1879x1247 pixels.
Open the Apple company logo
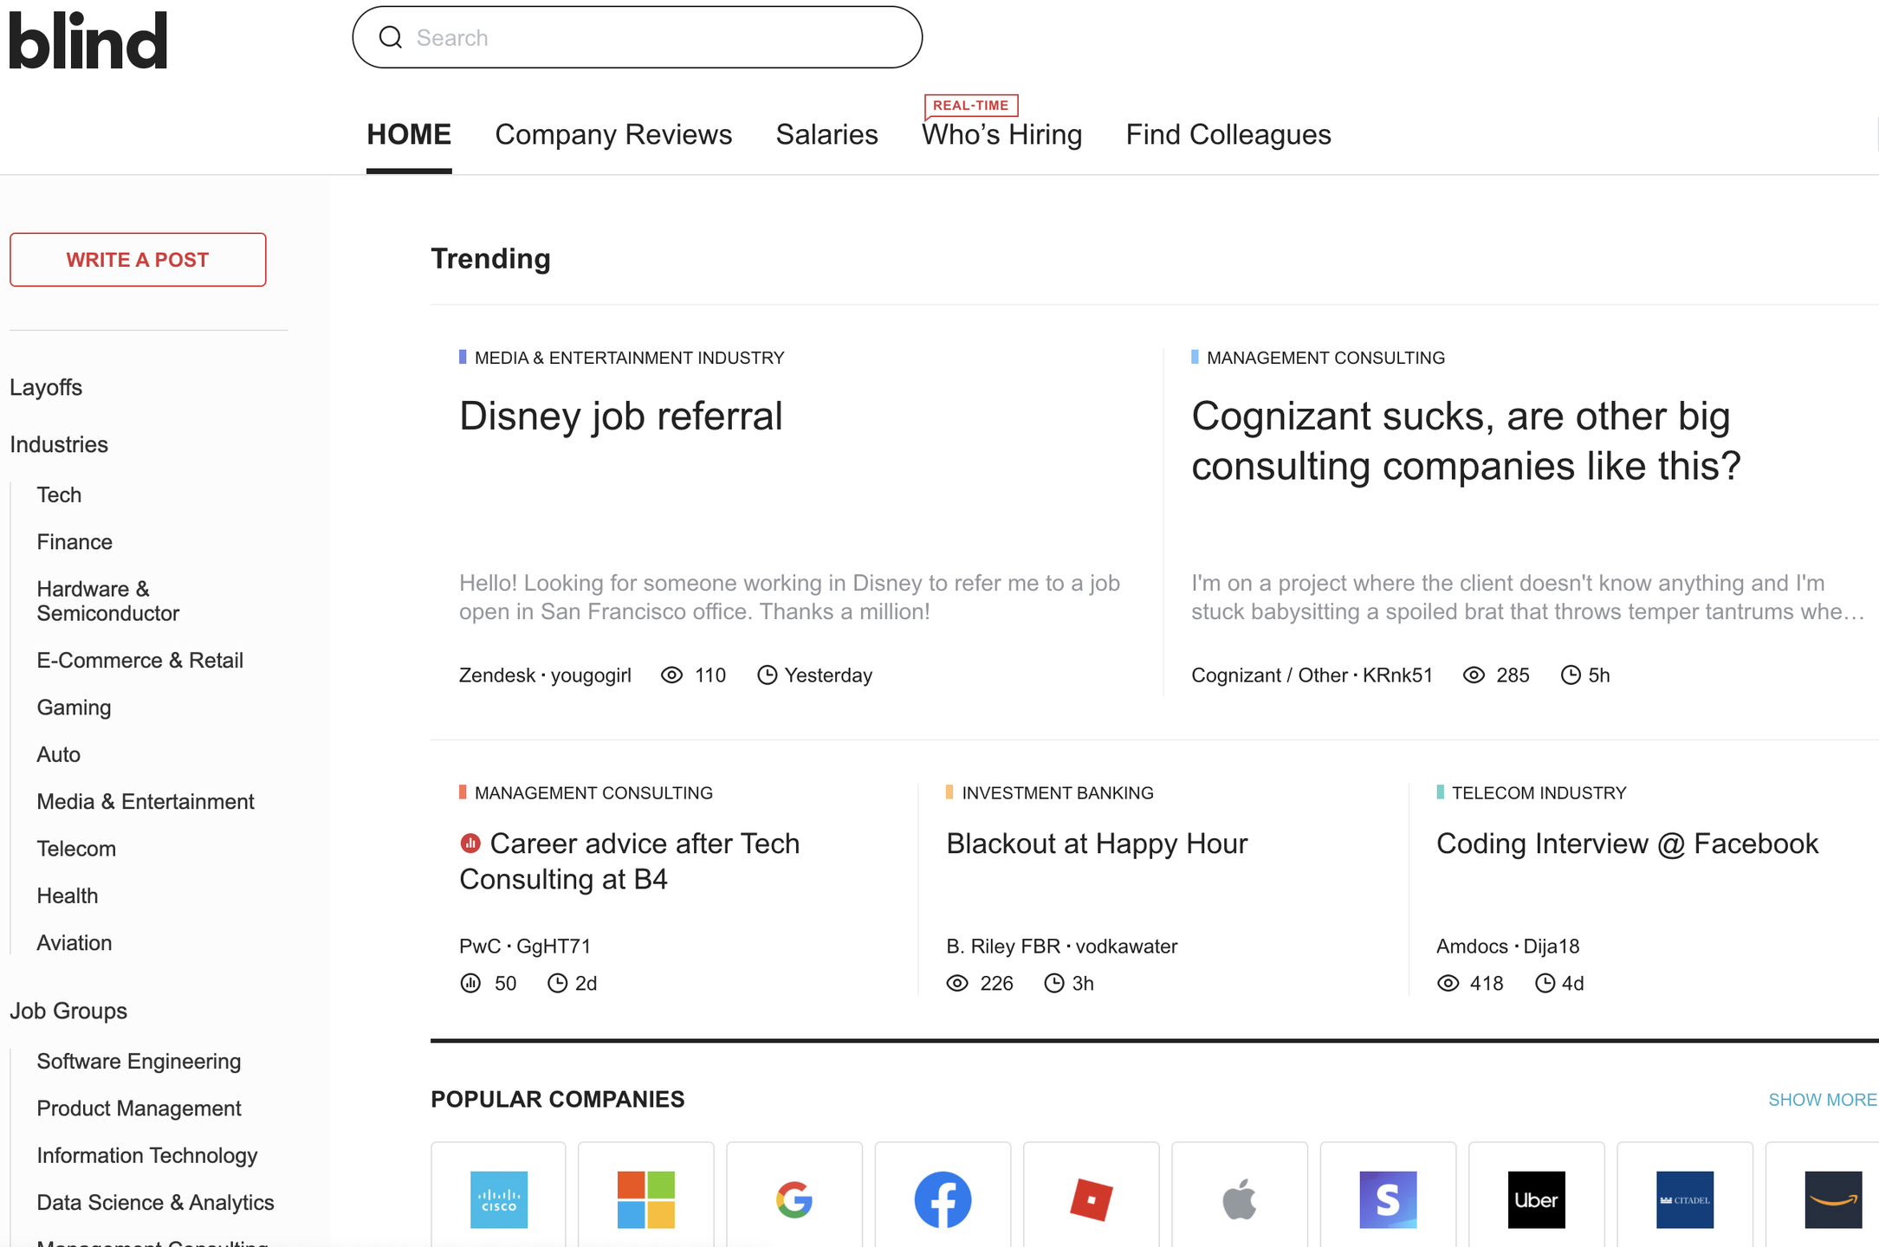point(1239,1199)
